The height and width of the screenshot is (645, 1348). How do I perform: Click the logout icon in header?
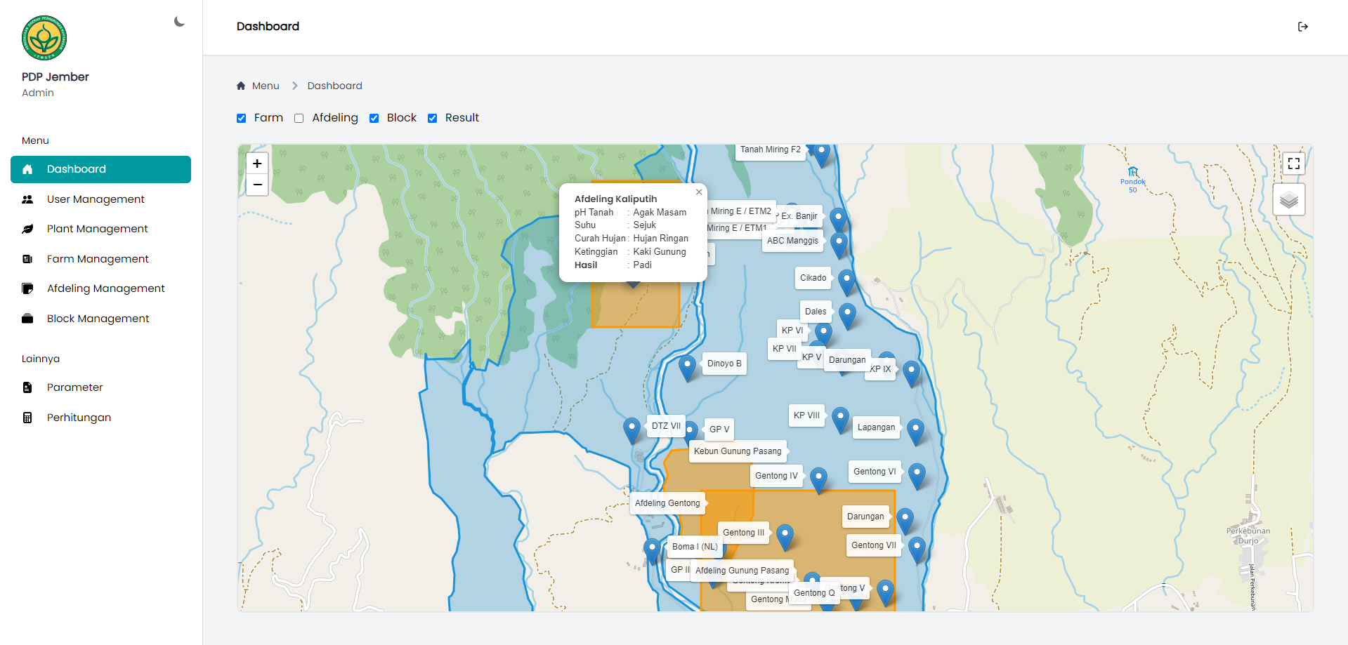coord(1302,27)
